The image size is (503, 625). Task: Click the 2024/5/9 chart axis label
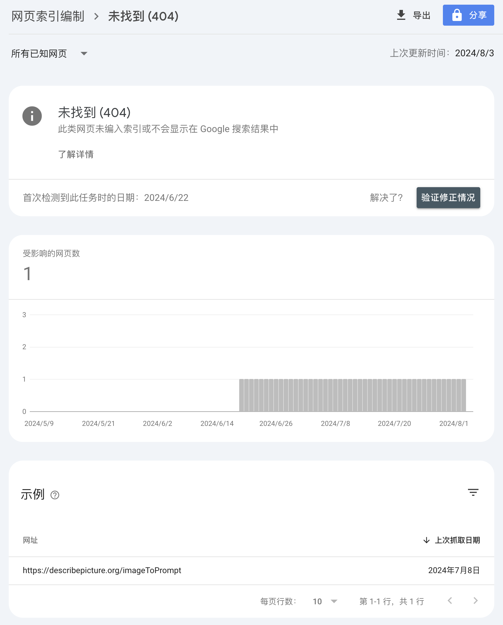39,424
